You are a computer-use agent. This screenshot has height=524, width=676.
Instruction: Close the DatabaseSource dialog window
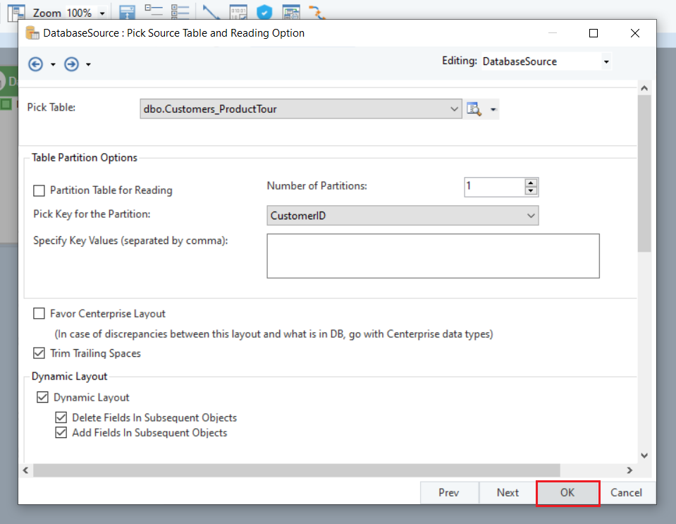pyautogui.click(x=635, y=33)
